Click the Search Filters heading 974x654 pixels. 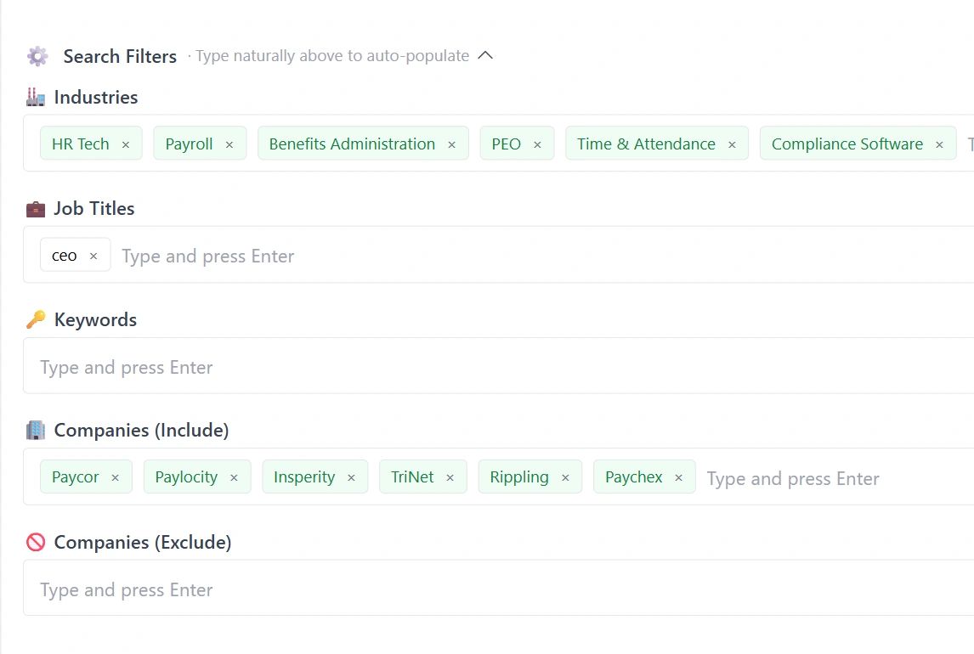[x=120, y=56]
